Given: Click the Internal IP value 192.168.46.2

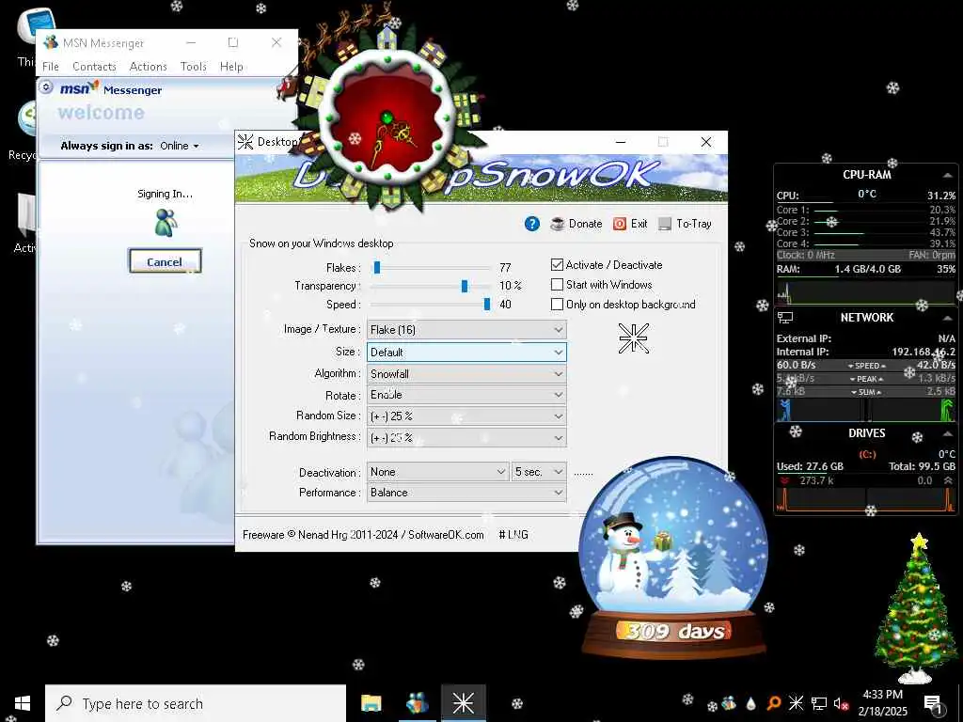Looking at the screenshot, I should click(924, 352).
